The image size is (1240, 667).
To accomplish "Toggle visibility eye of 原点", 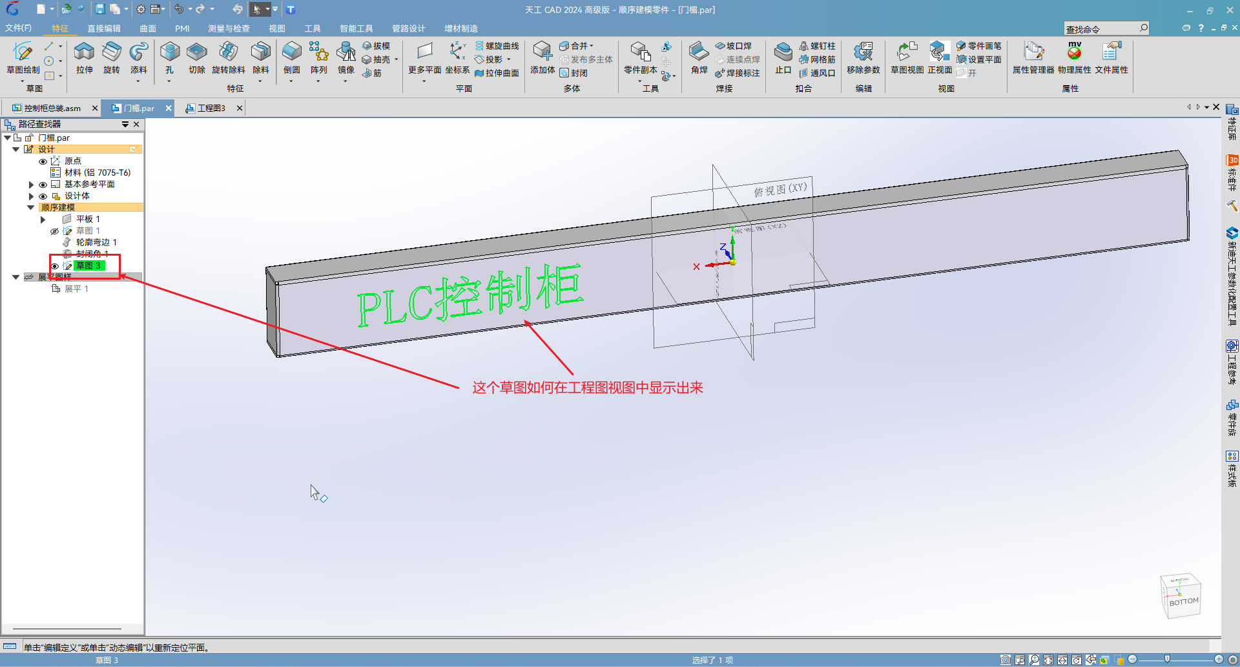I will 43,161.
